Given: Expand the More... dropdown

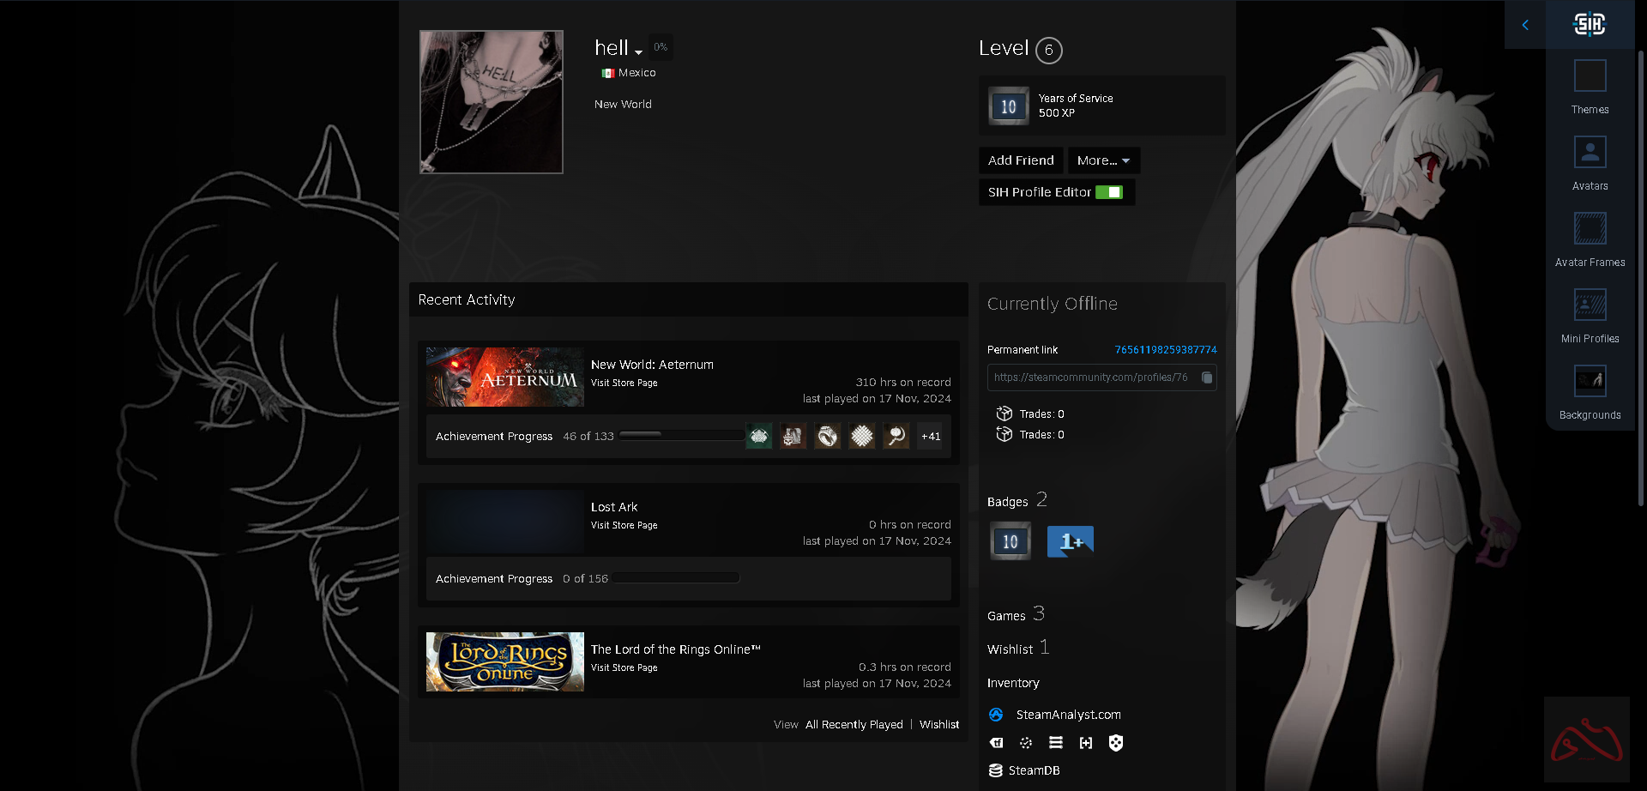Looking at the screenshot, I should 1103,160.
